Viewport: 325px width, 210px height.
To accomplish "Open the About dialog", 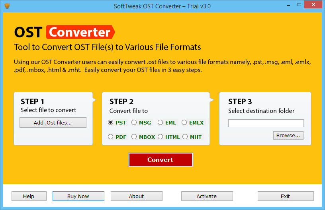I will [136, 196].
